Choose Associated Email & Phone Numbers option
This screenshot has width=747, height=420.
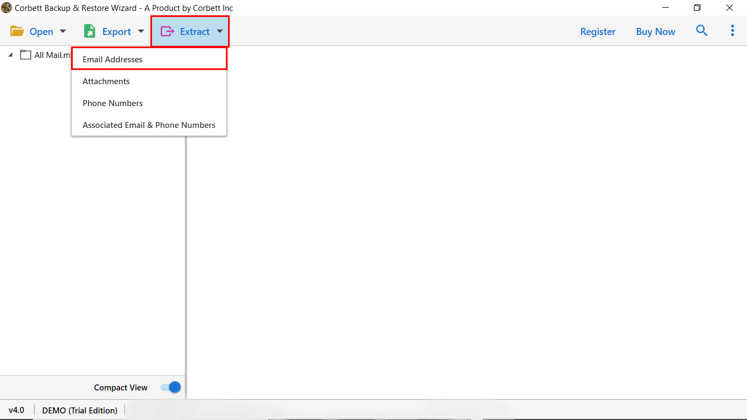coord(149,125)
